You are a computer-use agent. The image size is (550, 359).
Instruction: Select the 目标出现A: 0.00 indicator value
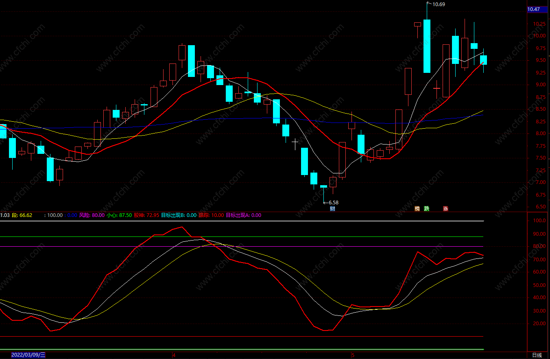tap(243, 215)
